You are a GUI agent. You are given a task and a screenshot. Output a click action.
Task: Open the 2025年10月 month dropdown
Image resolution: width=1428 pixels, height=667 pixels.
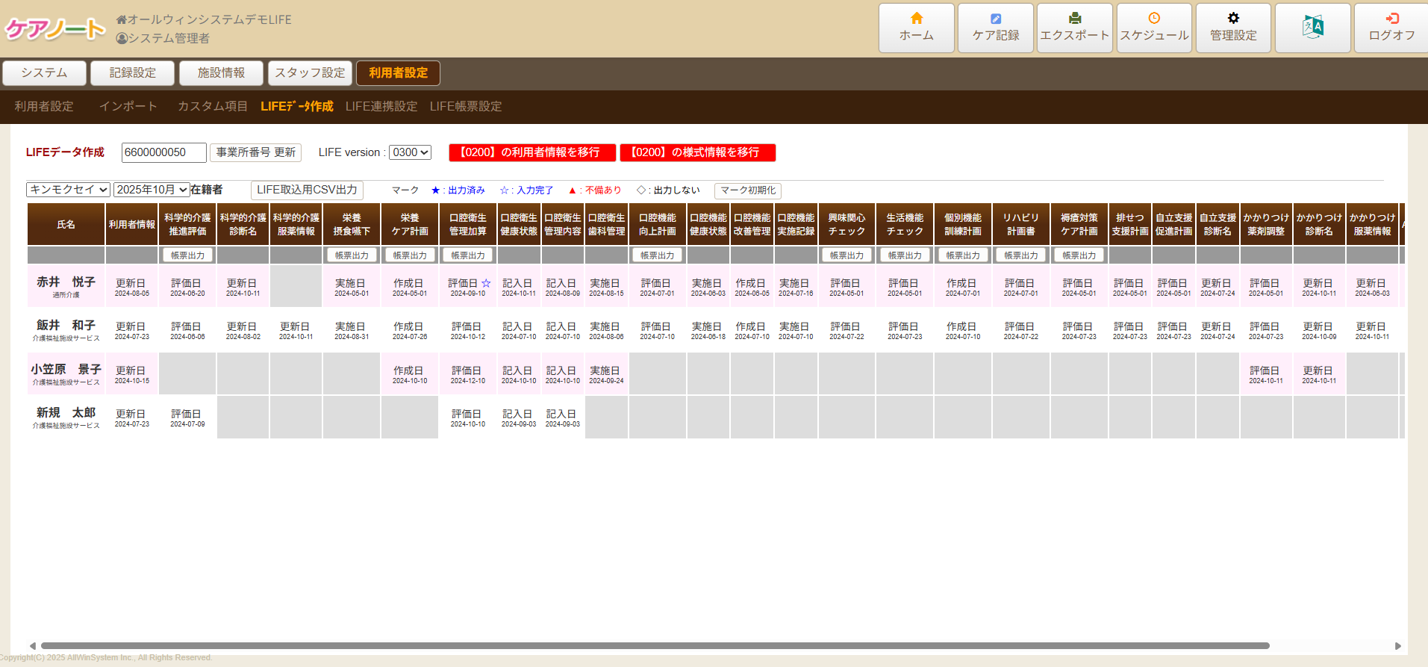(152, 190)
